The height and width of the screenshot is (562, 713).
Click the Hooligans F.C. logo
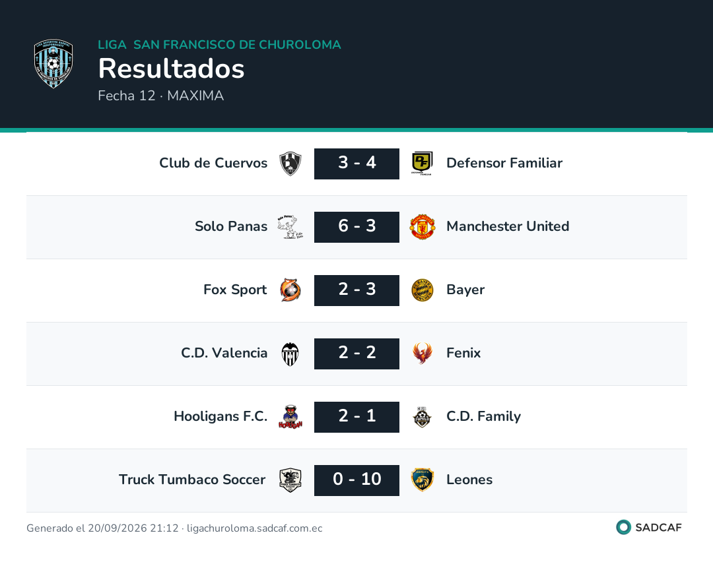point(290,417)
